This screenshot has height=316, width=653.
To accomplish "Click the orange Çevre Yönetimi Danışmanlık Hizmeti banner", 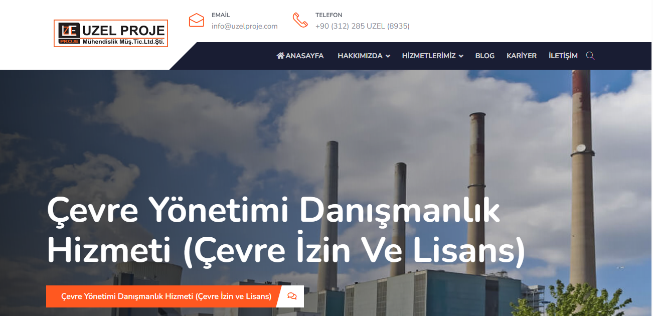I will (166, 296).
